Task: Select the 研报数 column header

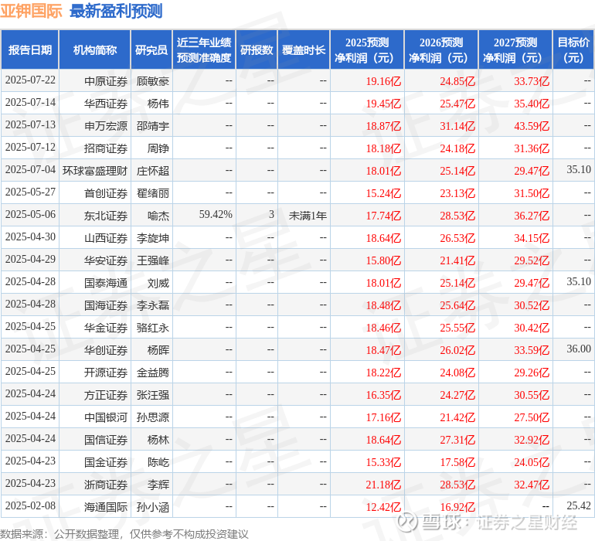Action: coord(257,49)
